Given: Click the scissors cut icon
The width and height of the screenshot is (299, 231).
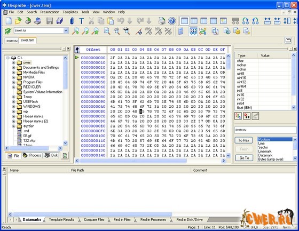Looking at the screenshot, I should pos(91,21).
